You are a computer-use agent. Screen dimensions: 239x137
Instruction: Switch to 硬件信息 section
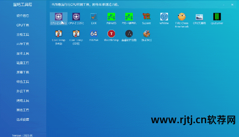(23, 16)
